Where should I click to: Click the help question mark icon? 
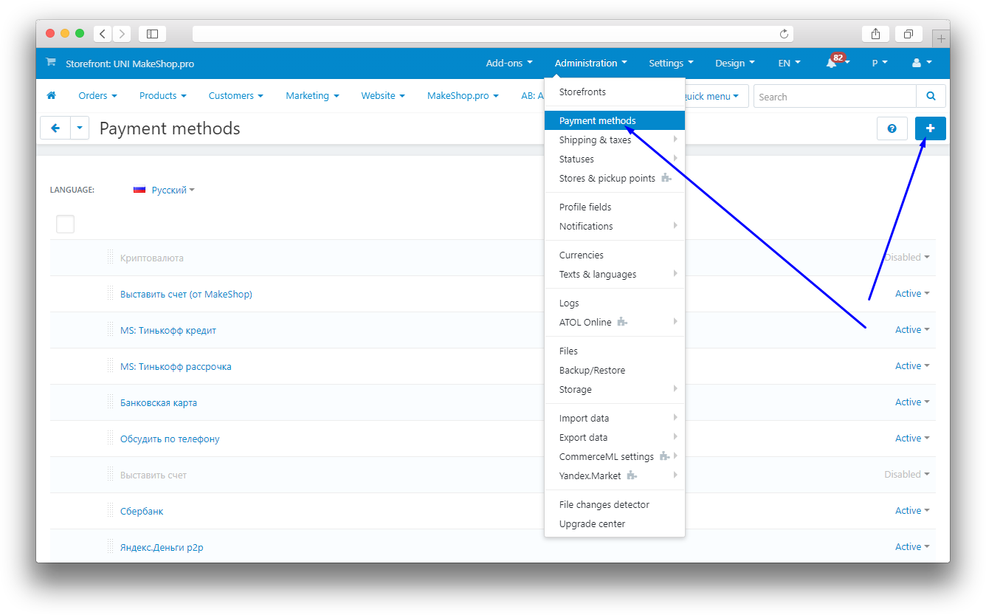[x=892, y=128]
